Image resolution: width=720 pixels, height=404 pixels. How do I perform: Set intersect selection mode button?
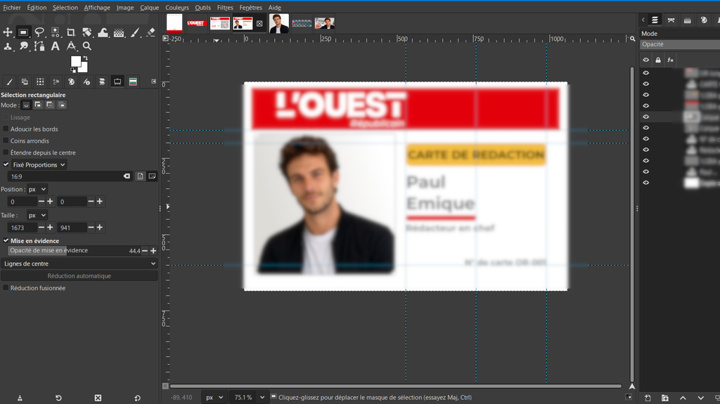click(x=62, y=105)
